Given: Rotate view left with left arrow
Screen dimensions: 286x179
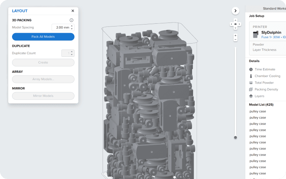Looking at the screenshot, I should pyautogui.click(x=232, y=24).
